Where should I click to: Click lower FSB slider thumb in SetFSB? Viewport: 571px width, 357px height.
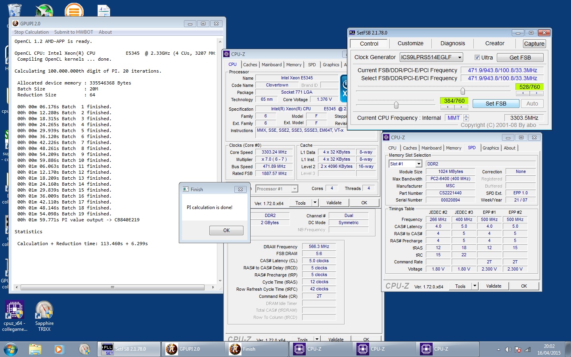396,105
